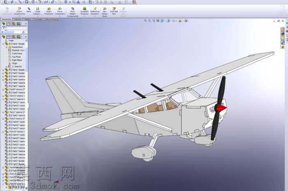Click the Section View icon
The image size is (288, 191).
[158, 21]
